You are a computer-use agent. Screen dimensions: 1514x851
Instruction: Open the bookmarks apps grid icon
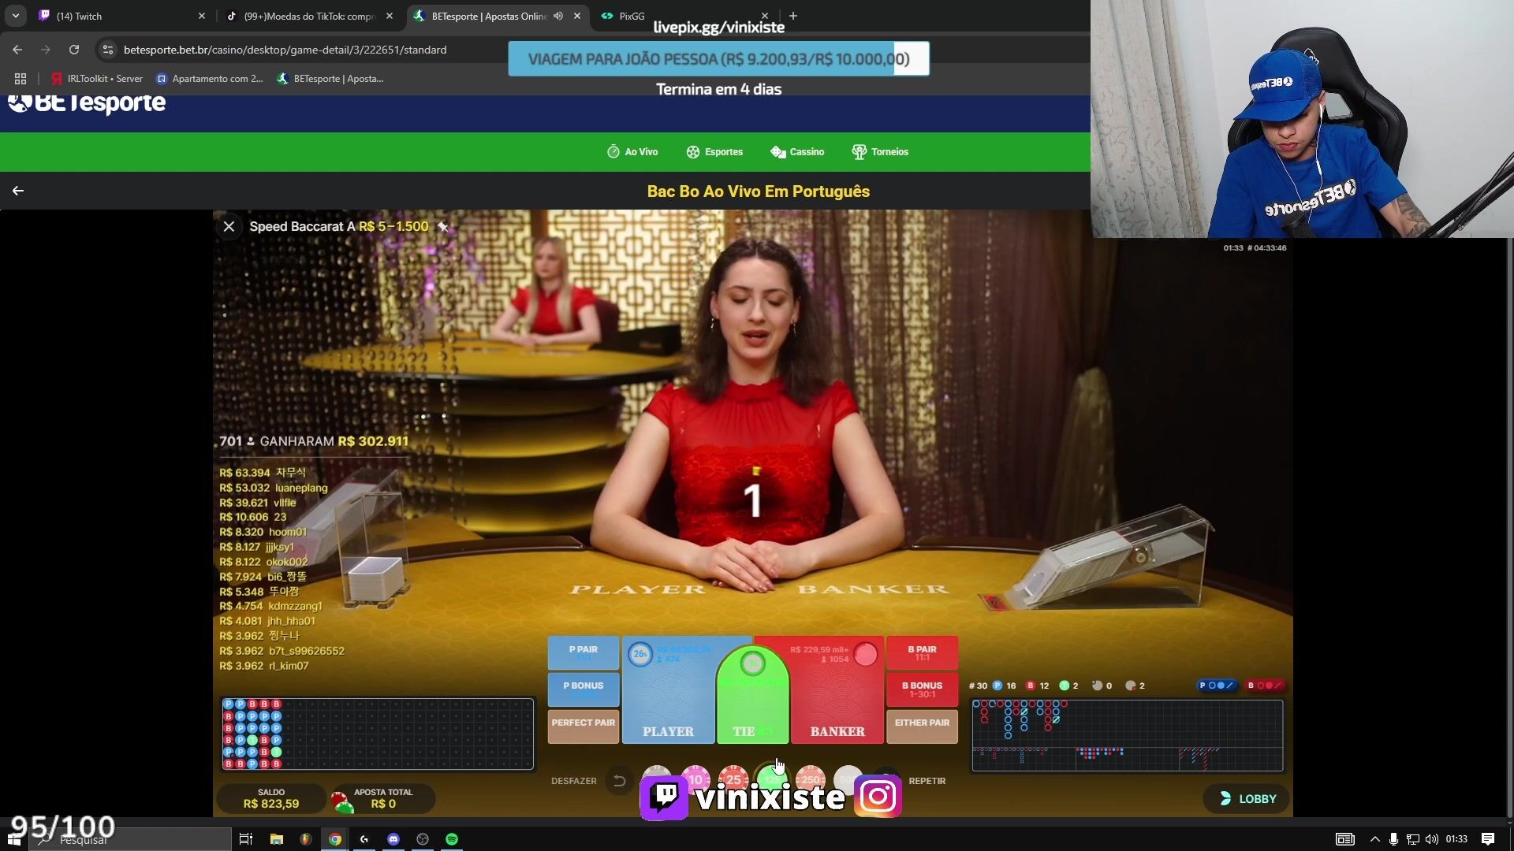pyautogui.click(x=21, y=79)
